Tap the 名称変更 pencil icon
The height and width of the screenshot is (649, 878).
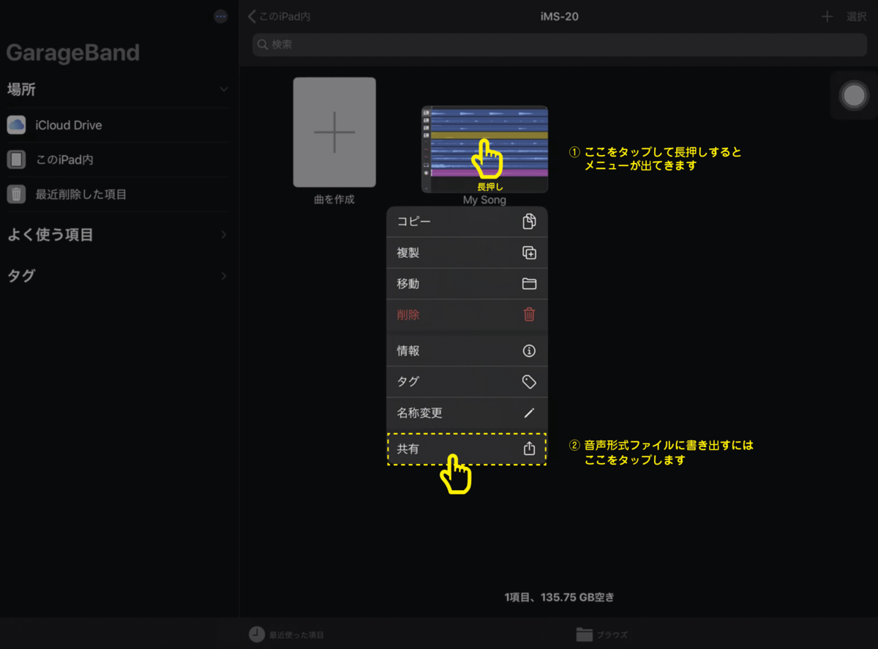click(x=529, y=413)
